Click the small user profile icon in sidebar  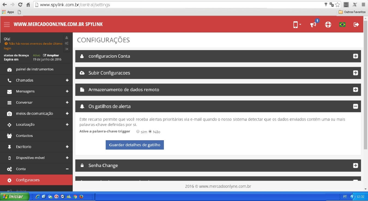pos(67,38)
